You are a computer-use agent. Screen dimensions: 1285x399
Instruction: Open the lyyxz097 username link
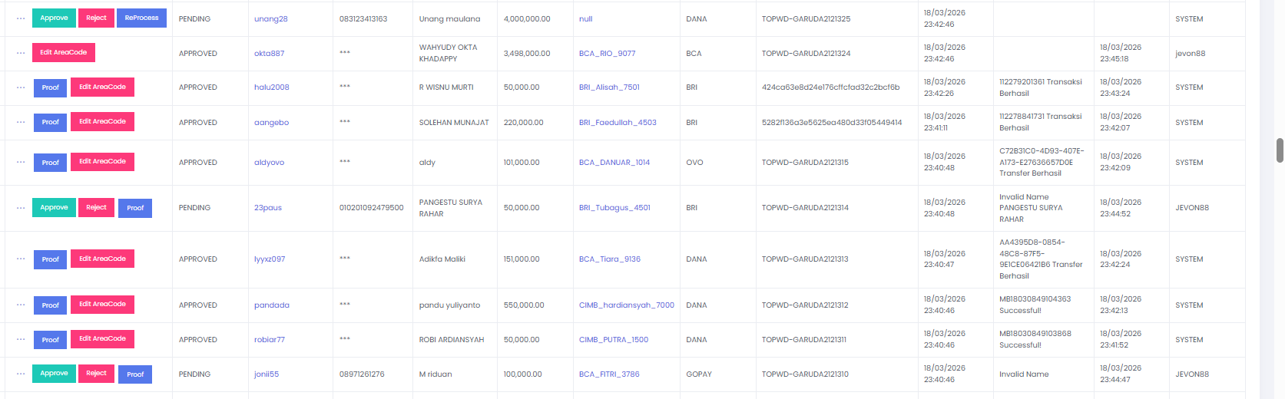(x=270, y=259)
